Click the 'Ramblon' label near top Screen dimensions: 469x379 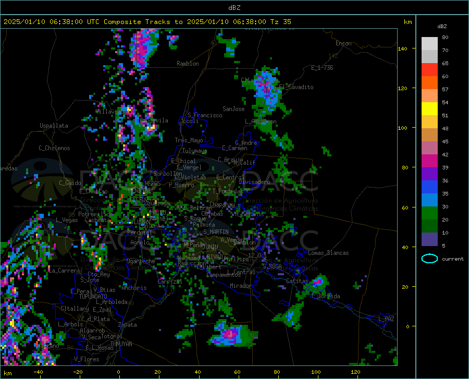(x=188, y=64)
